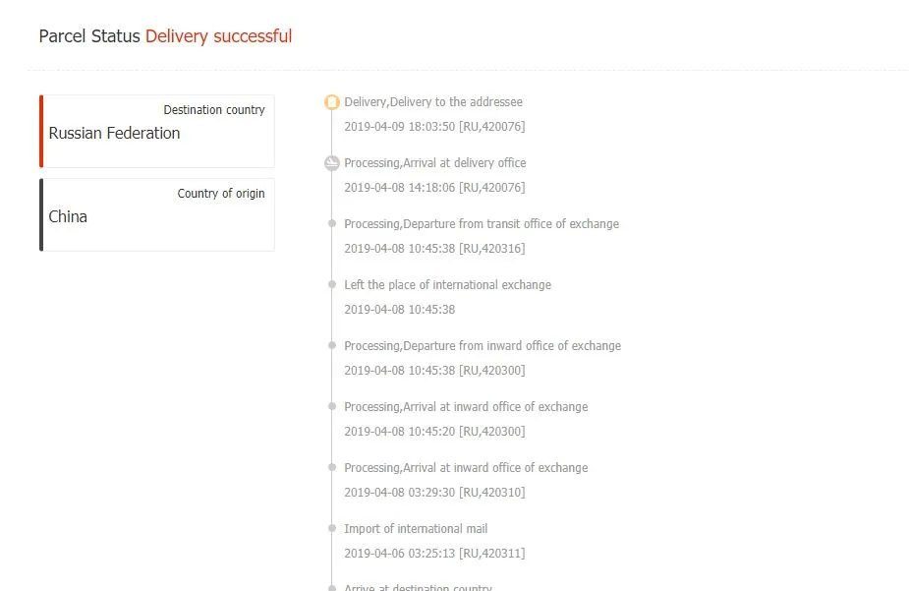This screenshot has width=909, height=591.
Task: Click the Import of international mail text
Action: click(x=416, y=529)
